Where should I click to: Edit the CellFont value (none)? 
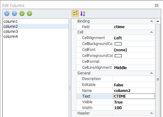134,50
